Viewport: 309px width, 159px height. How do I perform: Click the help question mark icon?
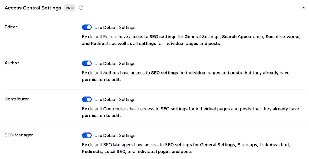point(81,8)
